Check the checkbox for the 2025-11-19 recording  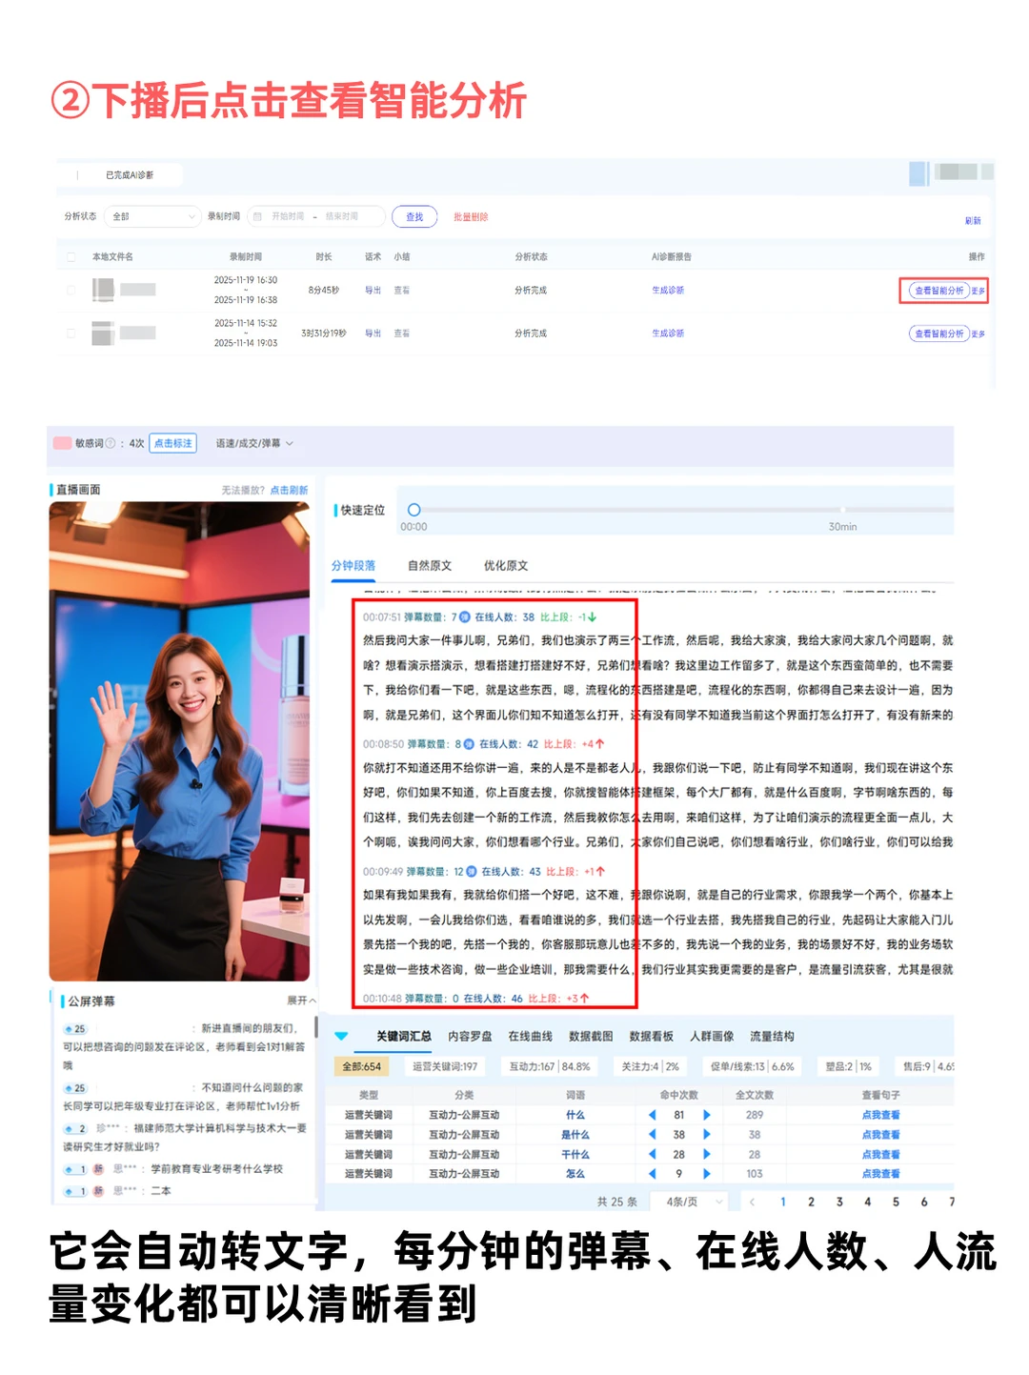71,289
